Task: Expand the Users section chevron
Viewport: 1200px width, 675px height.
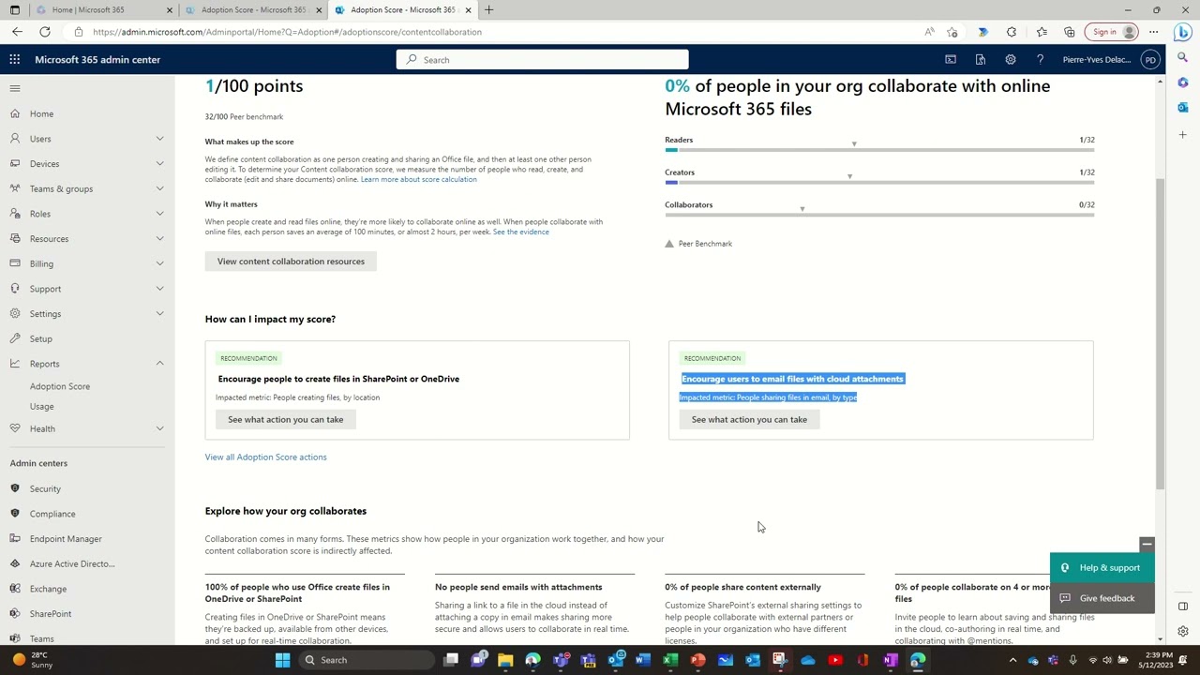Action: click(159, 139)
